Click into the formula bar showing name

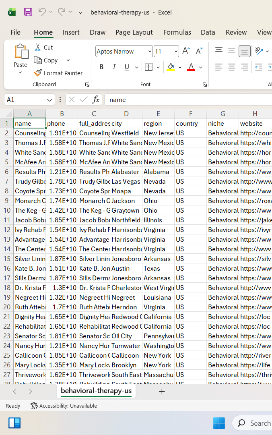[x=188, y=99]
